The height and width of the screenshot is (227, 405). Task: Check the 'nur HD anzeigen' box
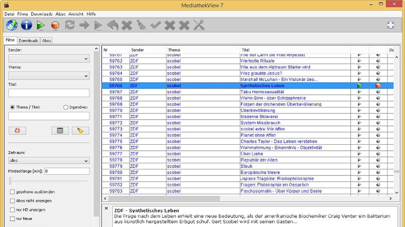12,210
